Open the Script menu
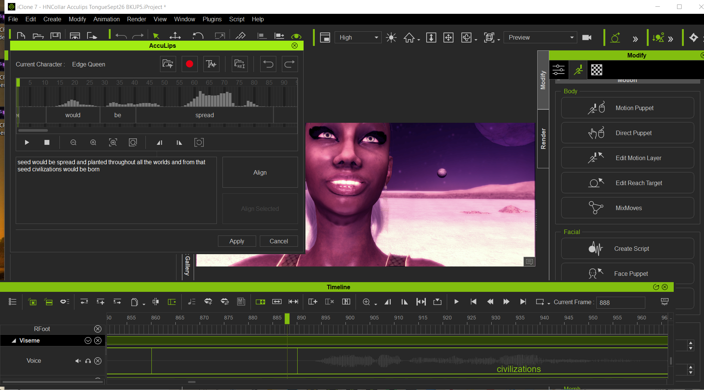This screenshot has width=704, height=390. click(x=237, y=19)
